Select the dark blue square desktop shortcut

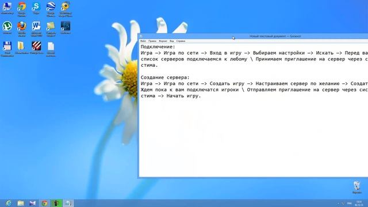pos(65,28)
